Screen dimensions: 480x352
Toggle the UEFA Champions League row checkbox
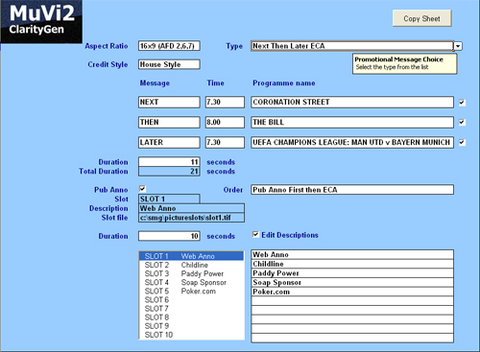click(x=462, y=142)
